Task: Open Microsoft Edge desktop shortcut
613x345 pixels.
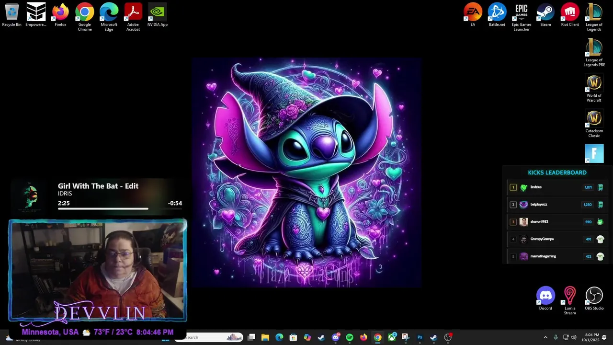Action: point(109,17)
